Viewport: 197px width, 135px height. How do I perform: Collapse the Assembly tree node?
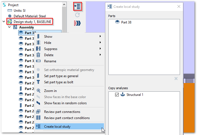coord(10,27)
